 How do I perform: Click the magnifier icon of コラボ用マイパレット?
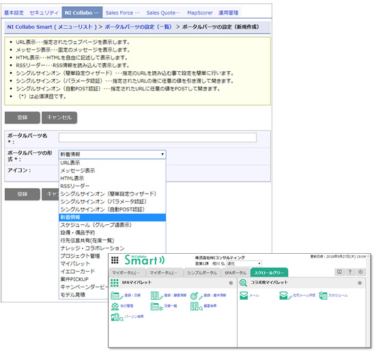coord(243,283)
